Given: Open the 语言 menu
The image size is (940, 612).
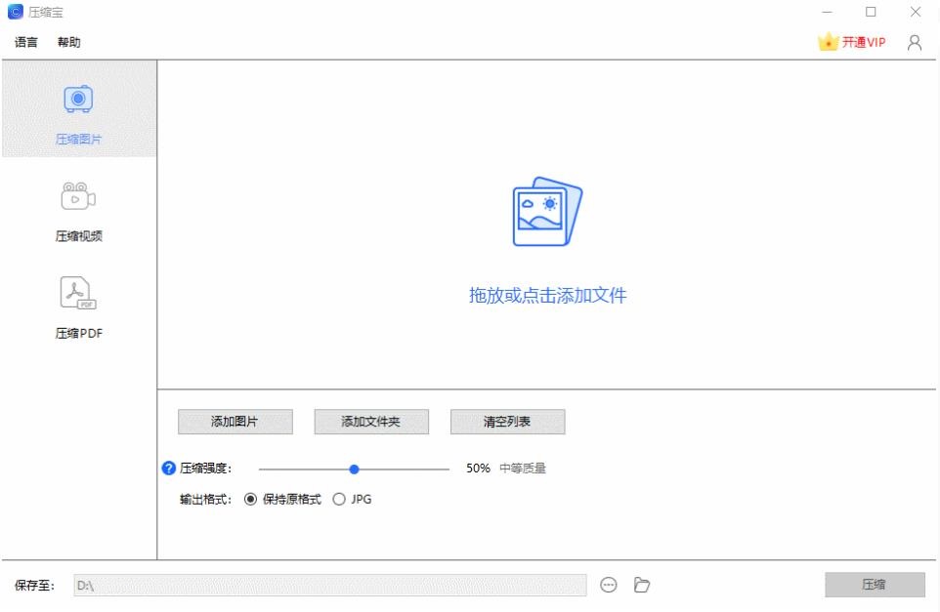Looking at the screenshot, I should (x=24, y=42).
